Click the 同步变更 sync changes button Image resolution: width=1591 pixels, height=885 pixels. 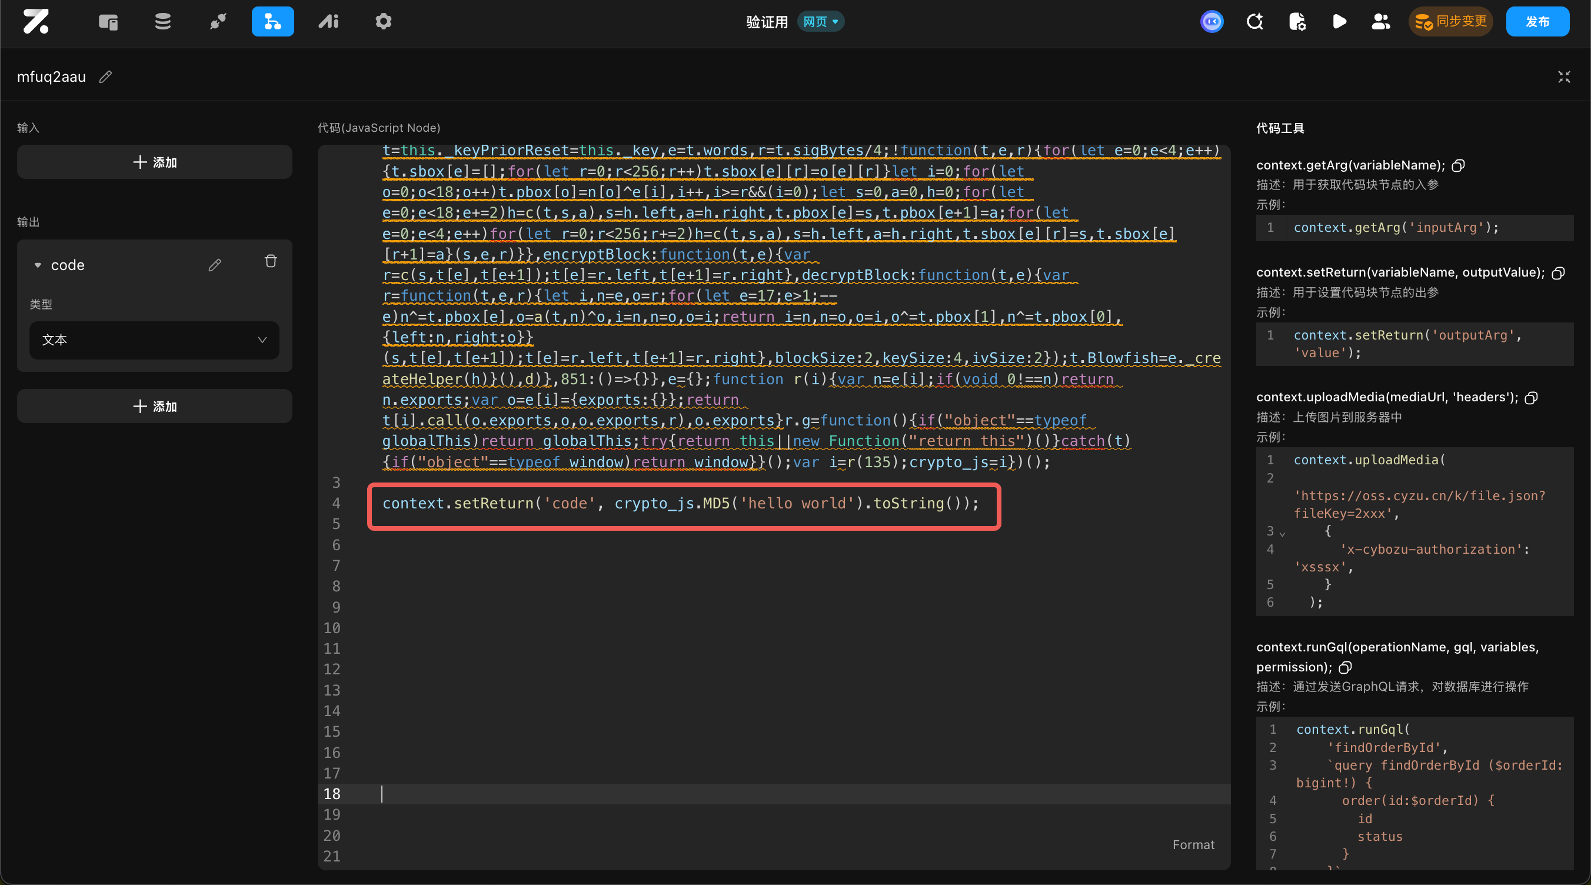[x=1450, y=22]
